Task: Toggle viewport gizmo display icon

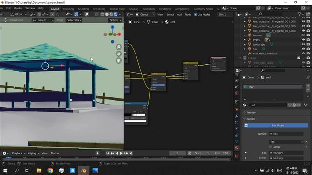Action: point(76,14)
